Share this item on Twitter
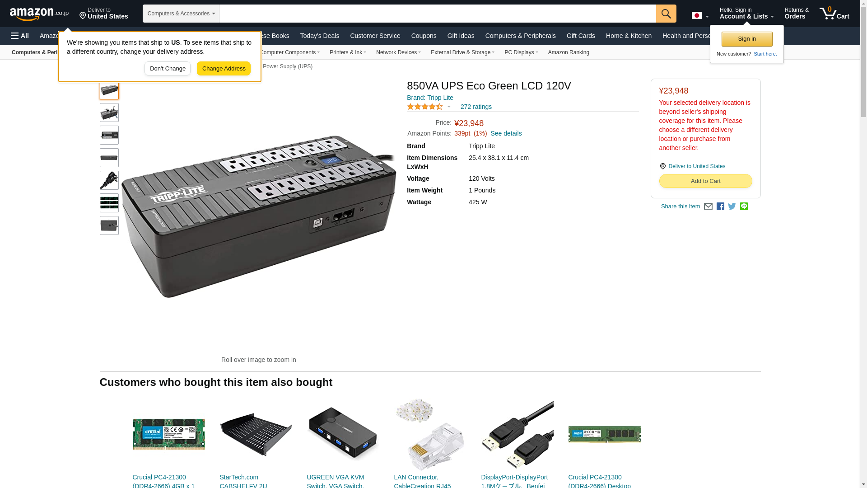867x488 pixels. click(x=732, y=206)
